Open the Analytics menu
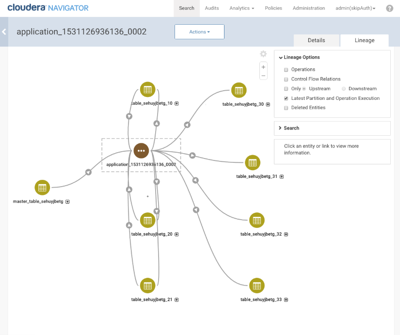This screenshot has height=335, width=400. pos(241,8)
